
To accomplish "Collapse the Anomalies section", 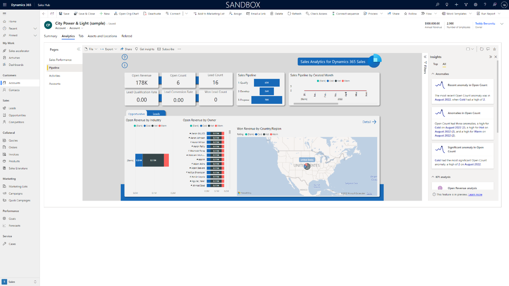I will pos(433,74).
